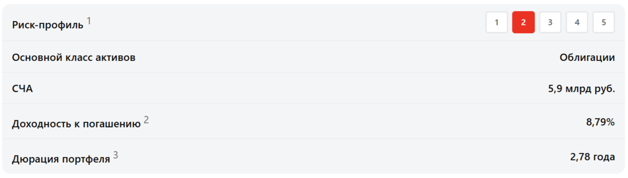The width and height of the screenshot is (628, 178).
Task: Select risk profile level 3
Action: 550,23
